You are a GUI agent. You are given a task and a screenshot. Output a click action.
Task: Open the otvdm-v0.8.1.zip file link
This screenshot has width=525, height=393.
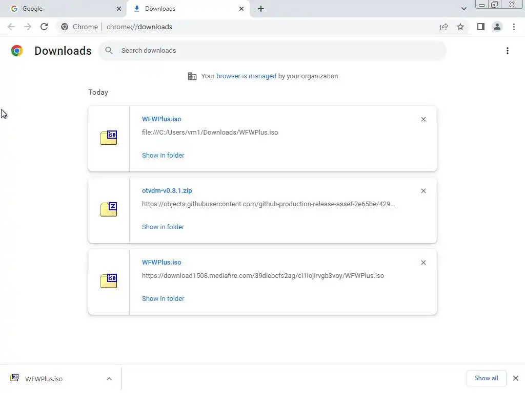point(167,190)
